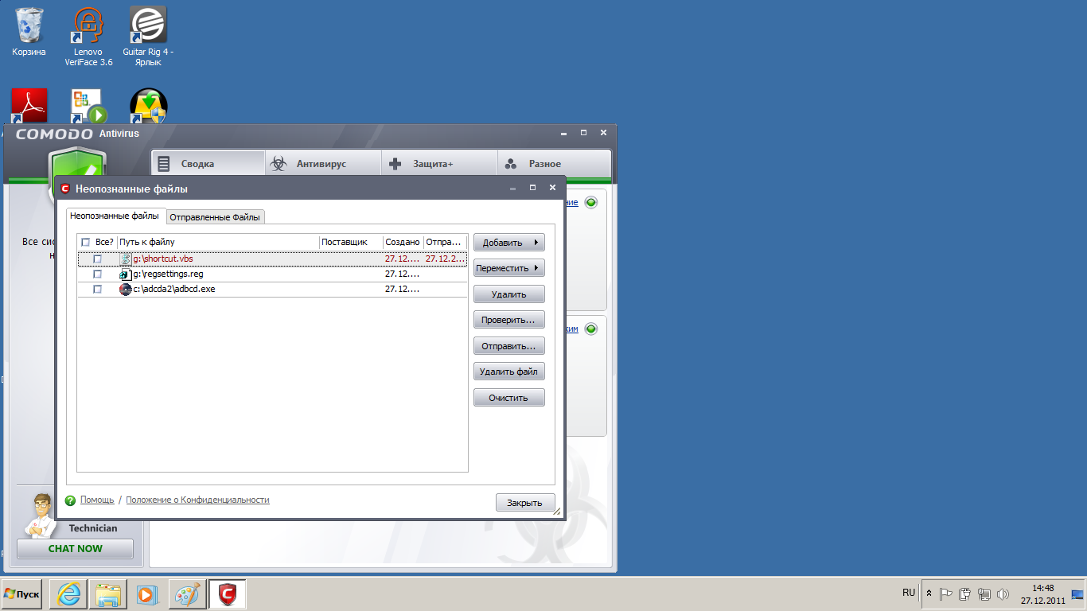Open the Сводка tab in COMODO
The width and height of the screenshot is (1087, 611).
(208, 164)
